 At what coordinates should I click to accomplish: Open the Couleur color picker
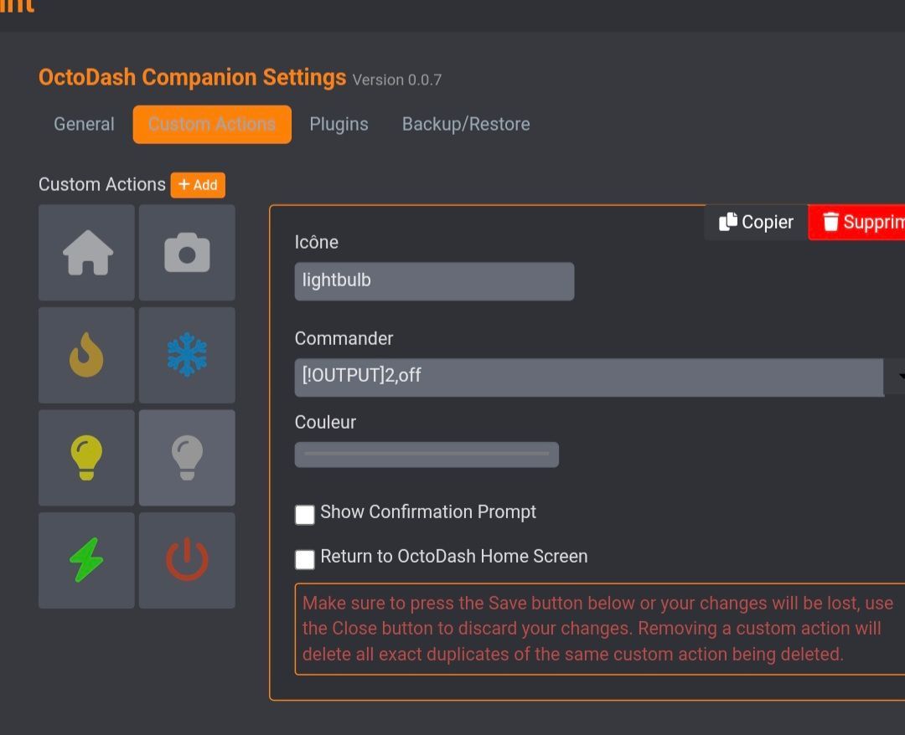tap(427, 455)
